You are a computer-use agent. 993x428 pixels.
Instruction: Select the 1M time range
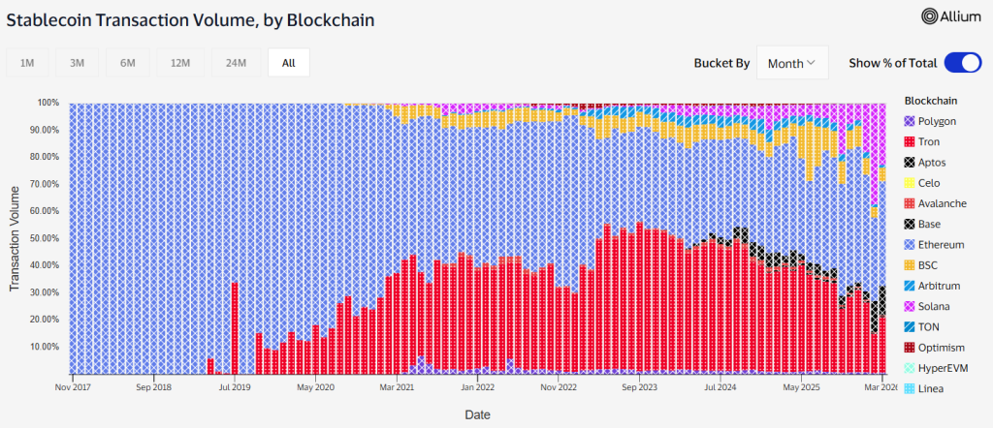(27, 63)
